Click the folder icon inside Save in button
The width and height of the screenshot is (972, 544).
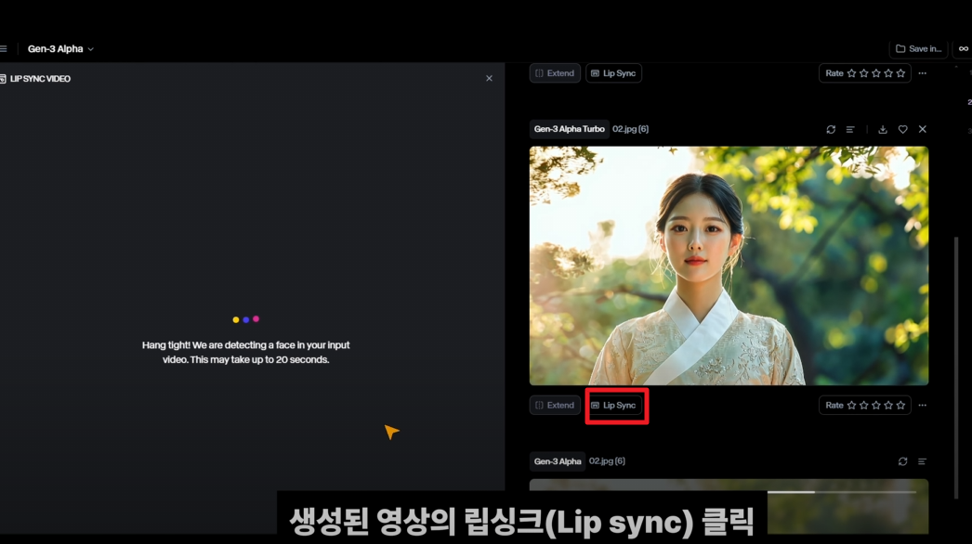coord(900,48)
